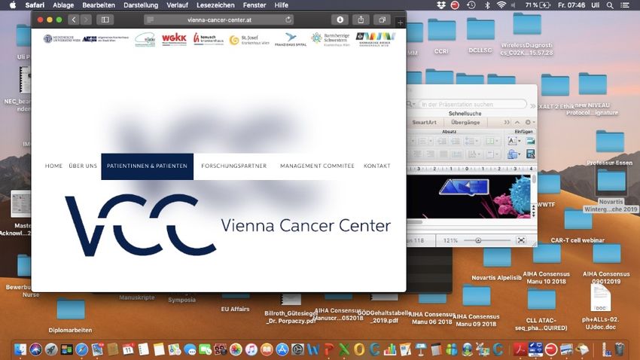Switch to the Übergänge ribbon tab in PowerPoint

[x=465, y=123]
